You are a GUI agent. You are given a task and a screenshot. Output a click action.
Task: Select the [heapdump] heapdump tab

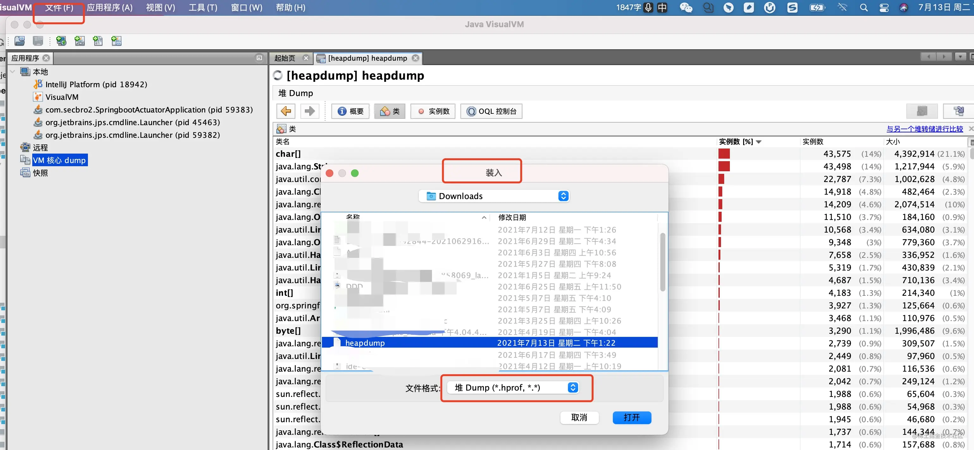pyautogui.click(x=367, y=58)
